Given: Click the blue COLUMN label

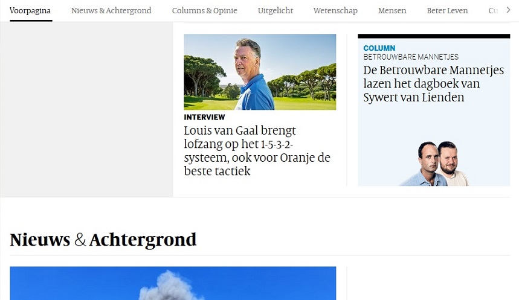Looking at the screenshot, I should point(379,48).
